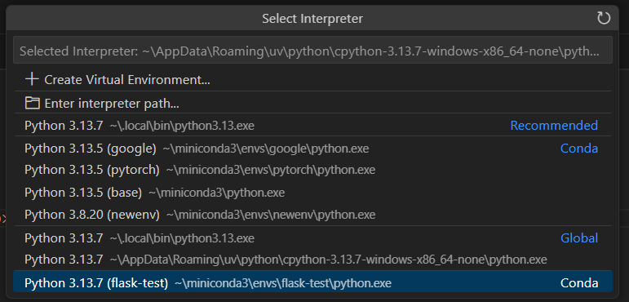The image size is (629, 302).
Task: Choose Python 3.13.7 (flask-test) conda interpreter
Action: coord(312,282)
